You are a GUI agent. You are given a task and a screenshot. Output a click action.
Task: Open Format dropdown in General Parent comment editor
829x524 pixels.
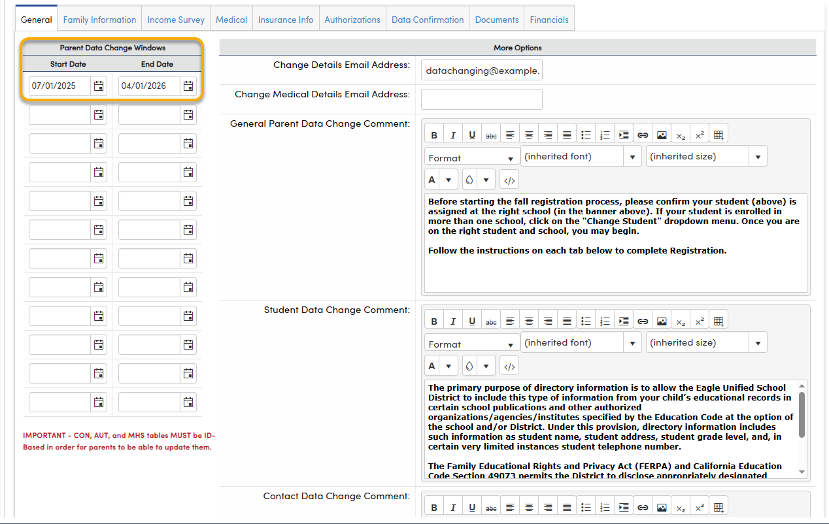472,157
